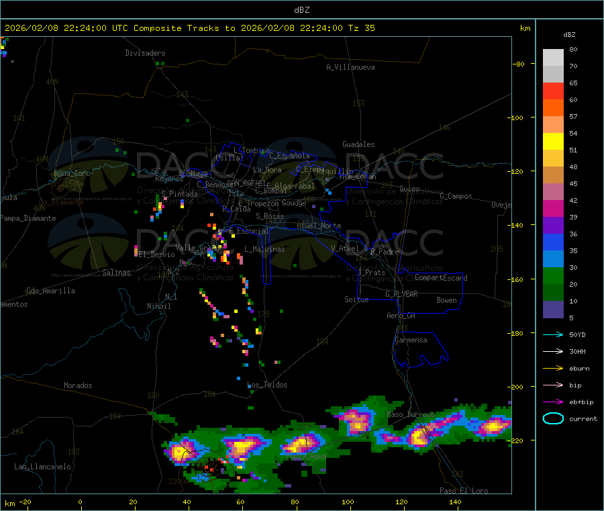Click the Paso_El_Loro map label
Viewport: 604px width, 511px height.
pyautogui.click(x=464, y=491)
